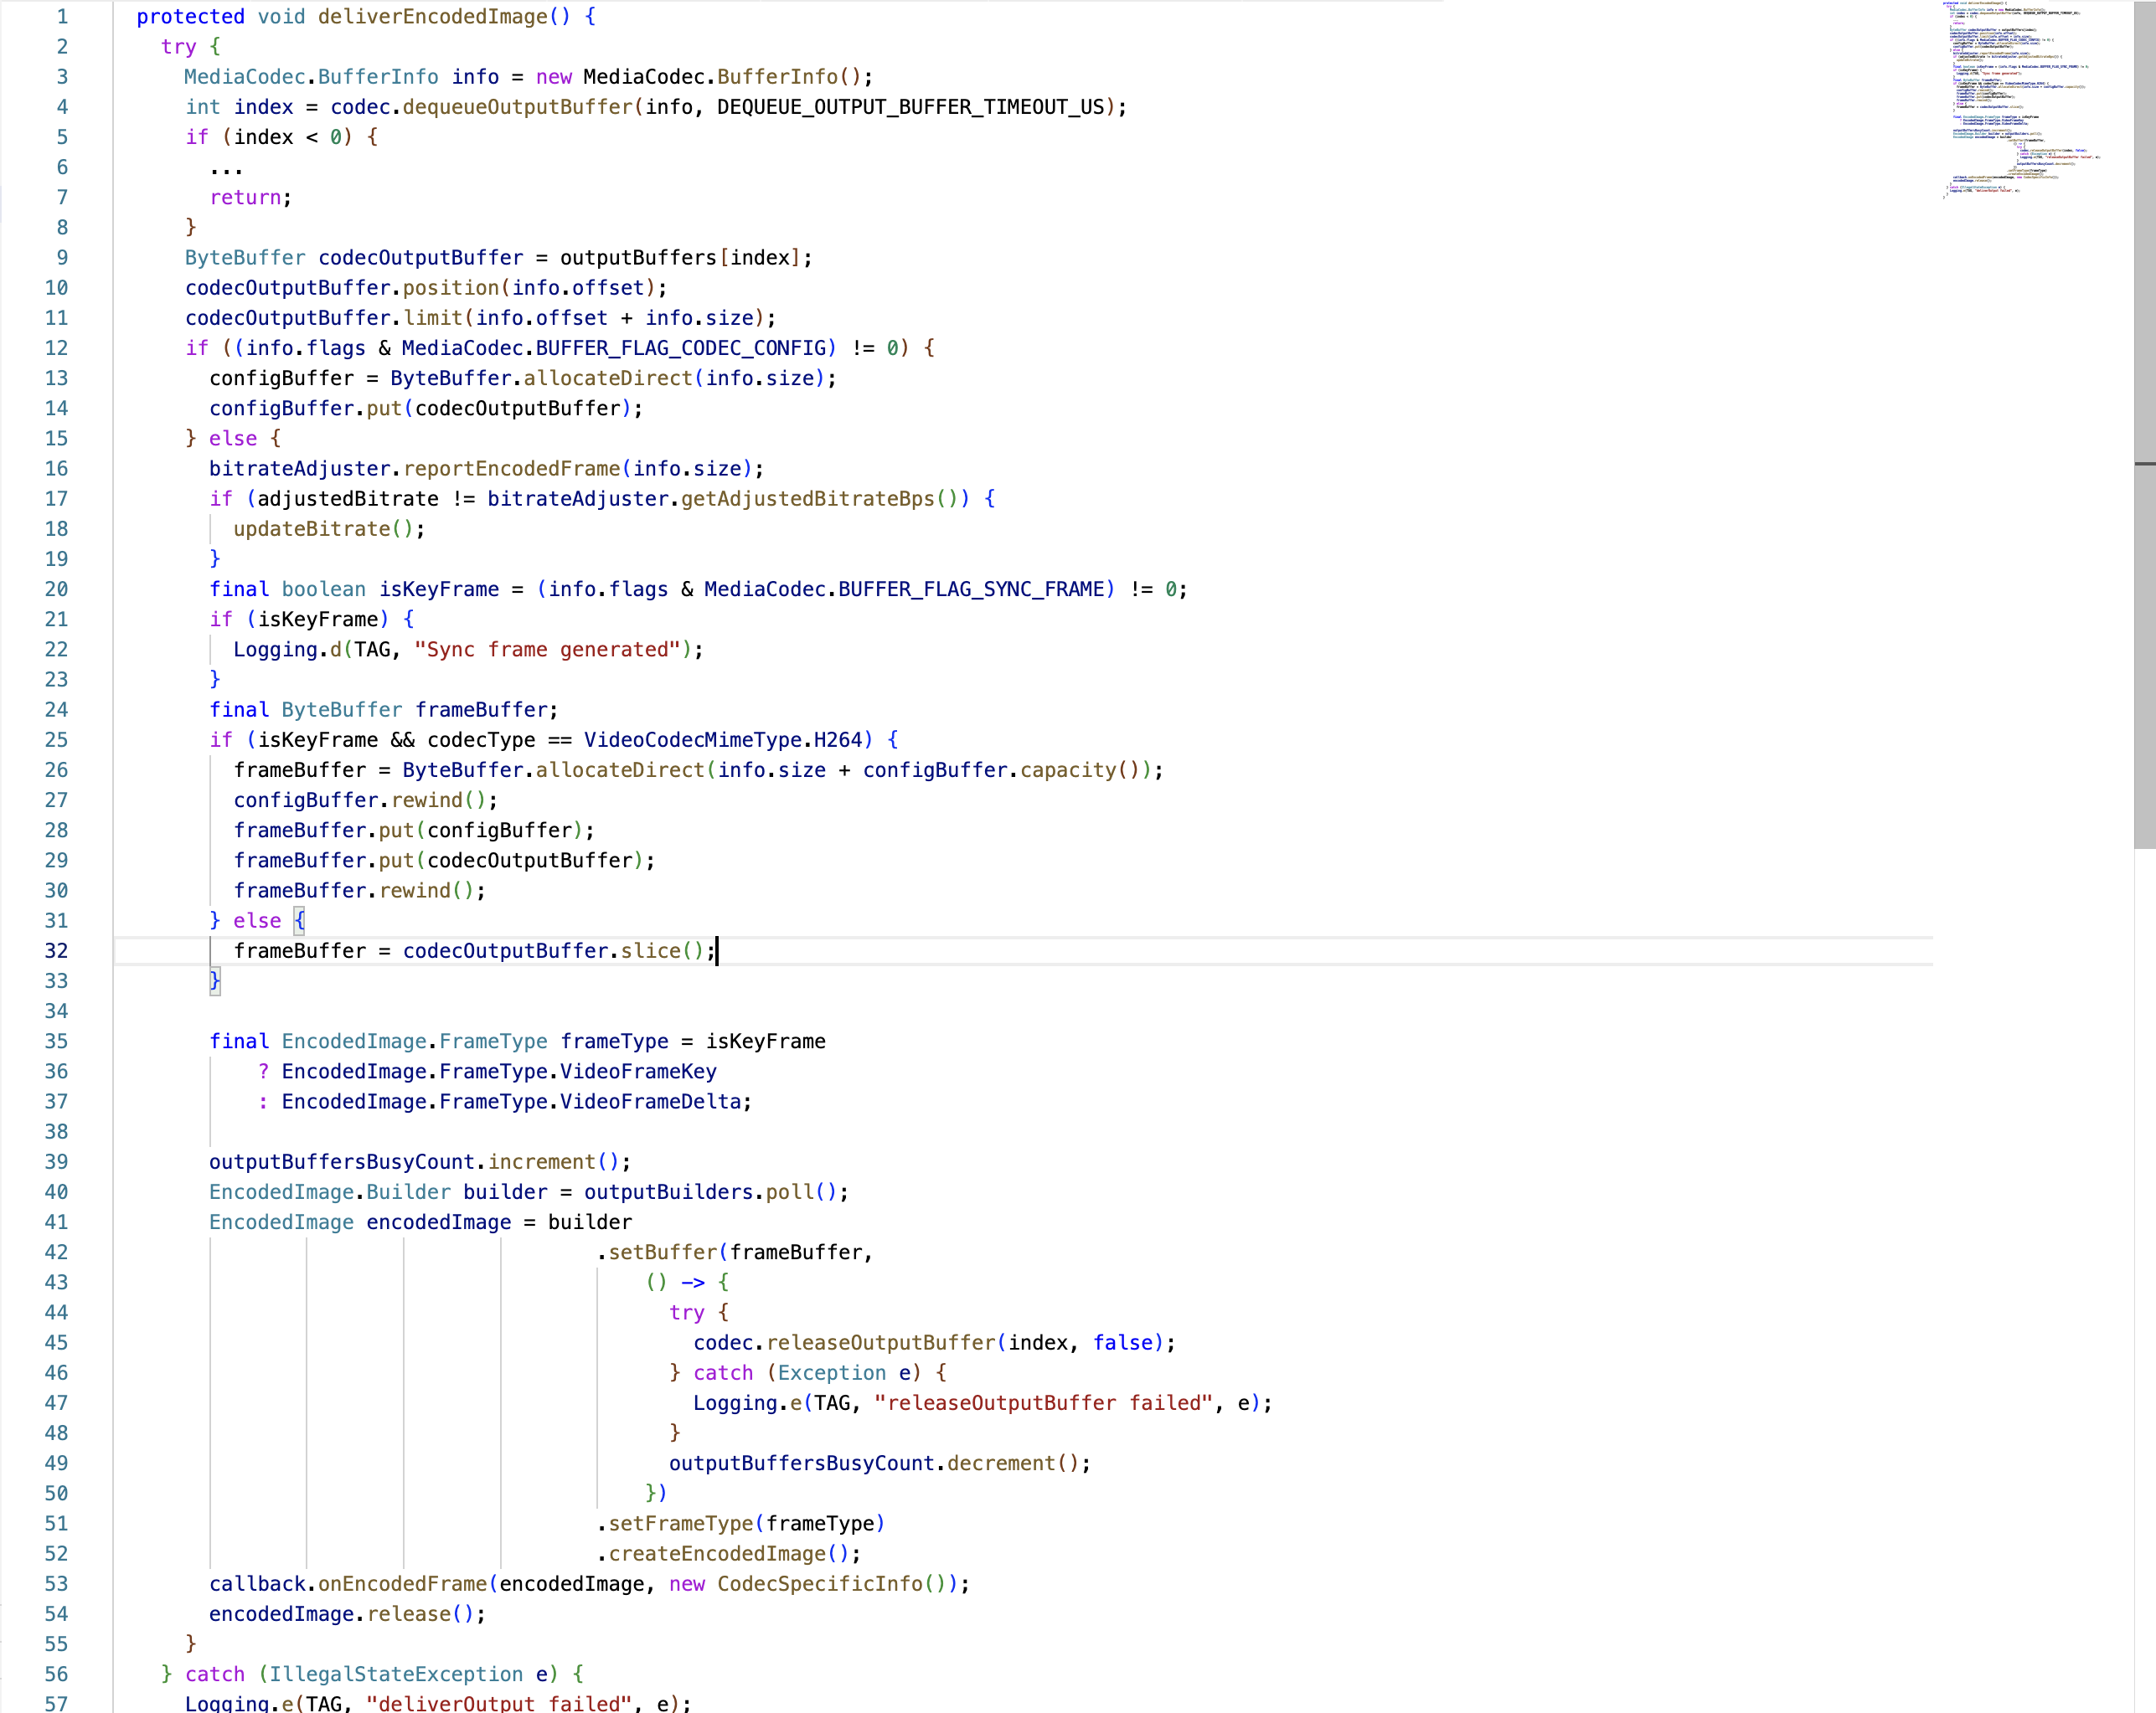2156x1713 pixels.
Task: Click "releaseOutputBuffer failed" string
Action: point(1044,1403)
